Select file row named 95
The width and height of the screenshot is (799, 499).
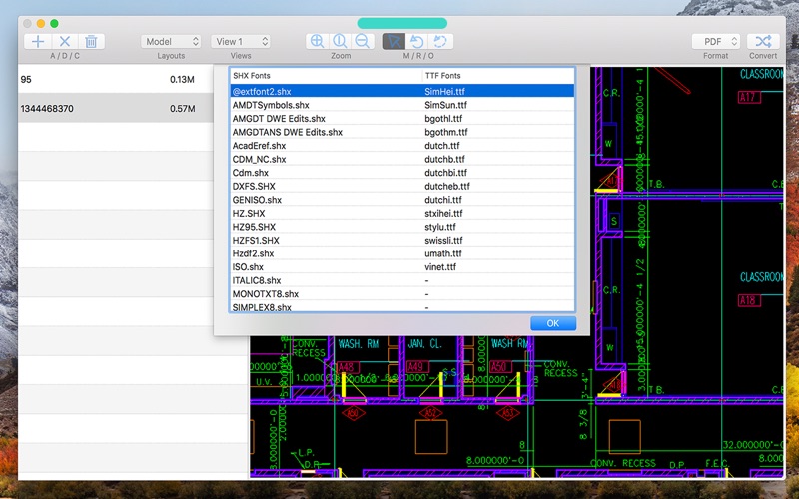coord(116,79)
